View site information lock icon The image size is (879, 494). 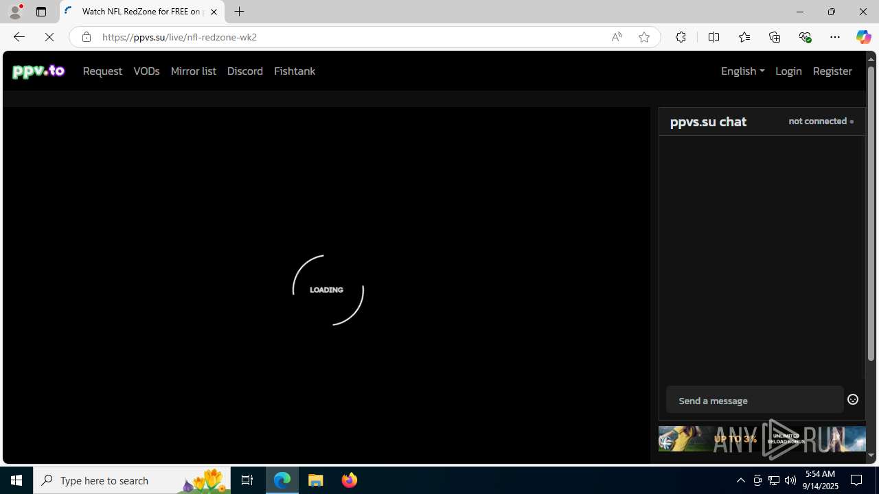(x=86, y=37)
